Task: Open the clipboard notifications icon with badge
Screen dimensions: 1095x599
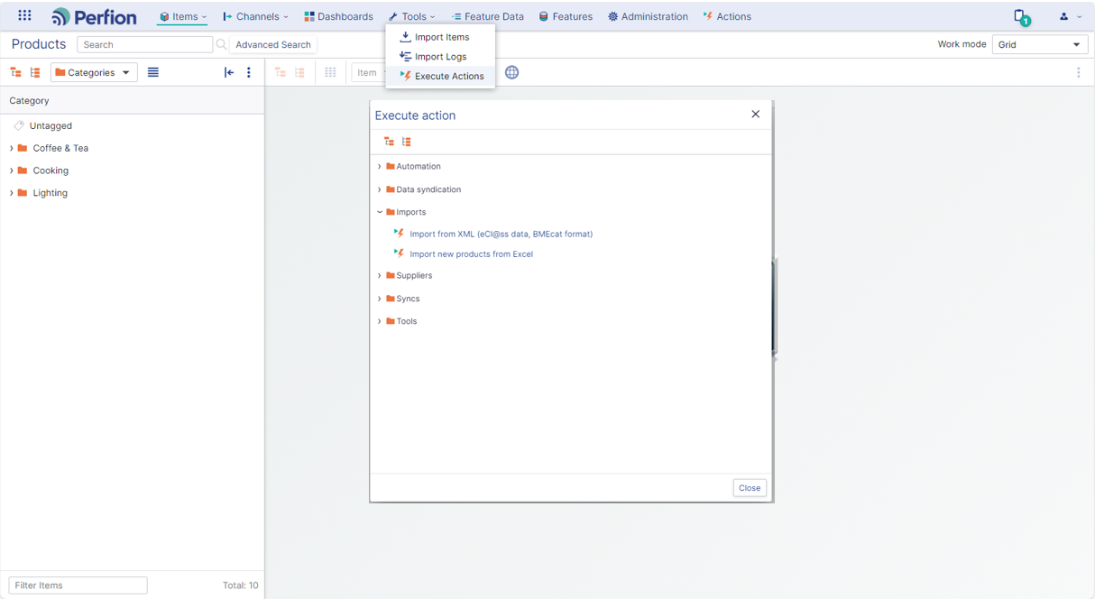Action: point(1021,17)
